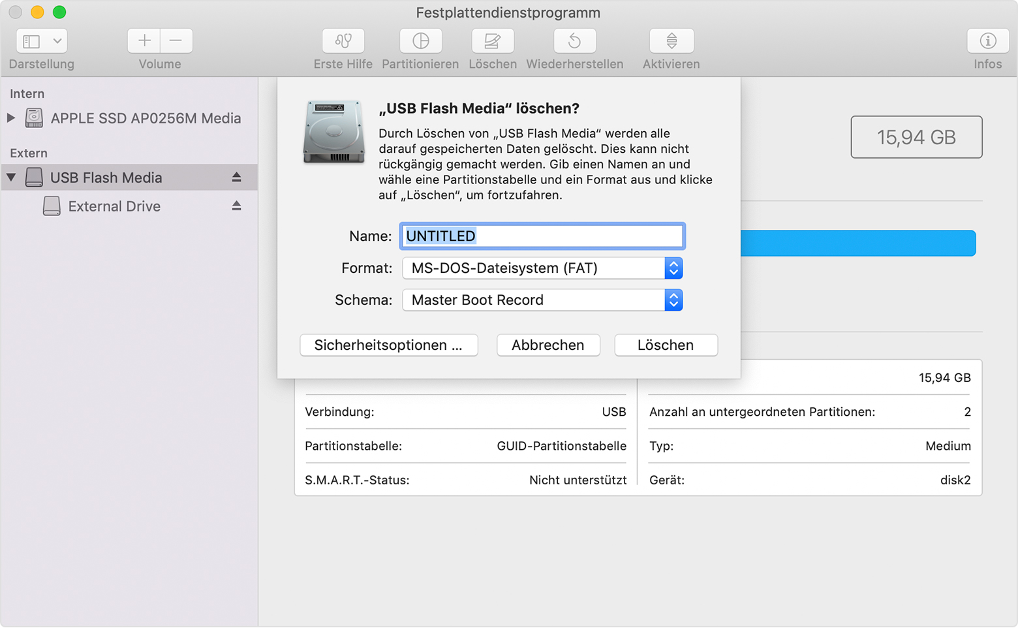
Task: Click the 15,94 GB capacity box
Action: (916, 137)
